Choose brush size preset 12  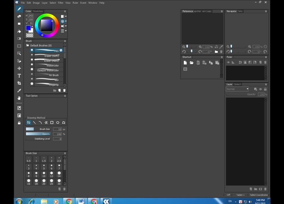click(x=51, y=174)
